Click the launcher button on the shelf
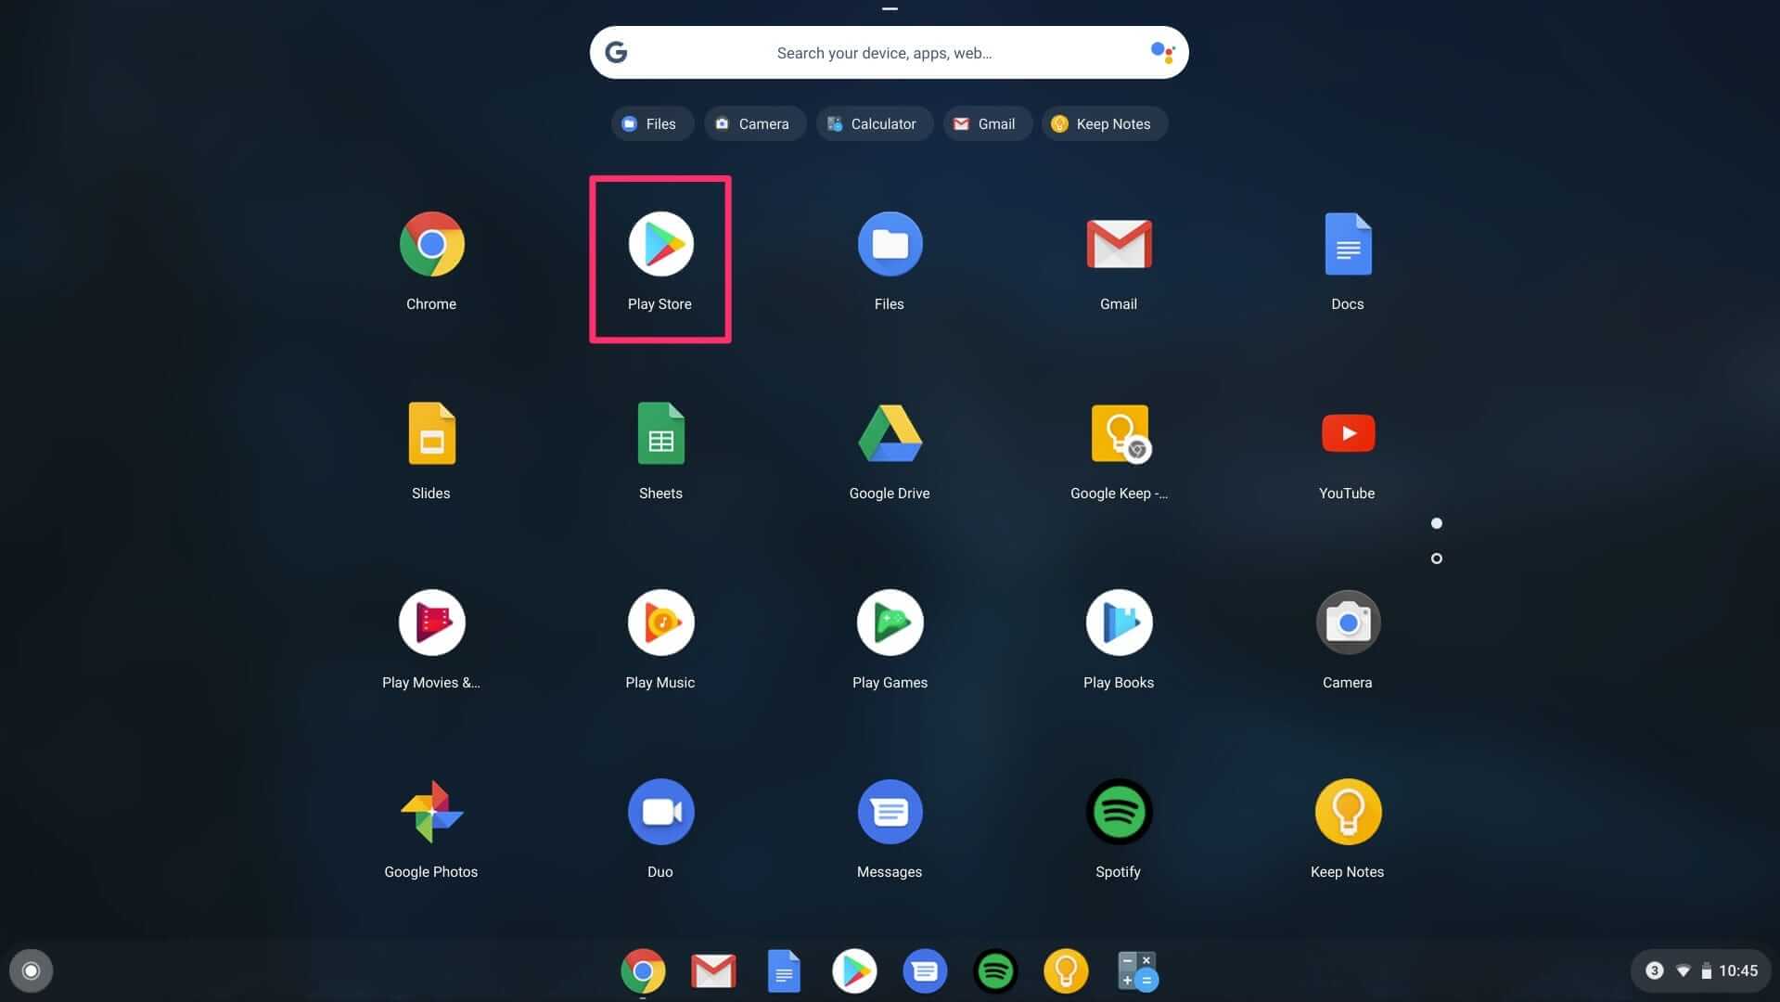Image resolution: width=1780 pixels, height=1002 pixels. point(31,970)
